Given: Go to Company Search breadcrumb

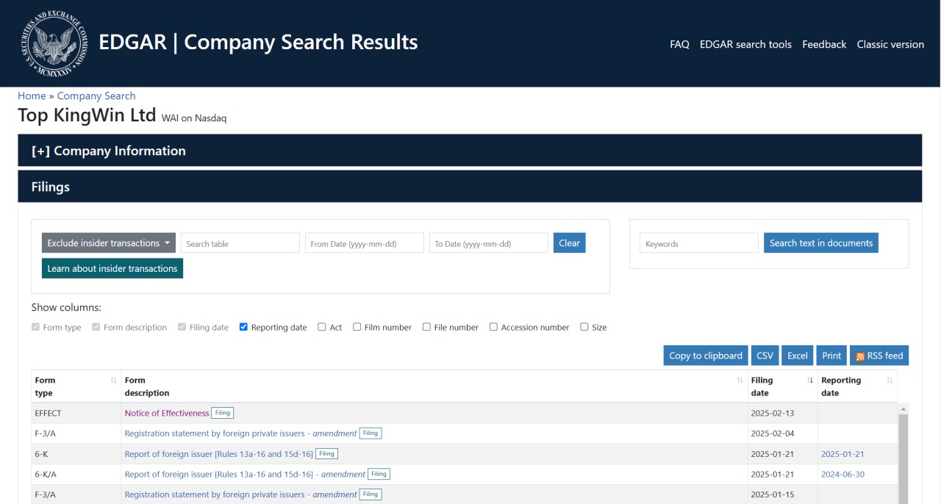Looking at the screenshot, I should (x=96, y=96).
